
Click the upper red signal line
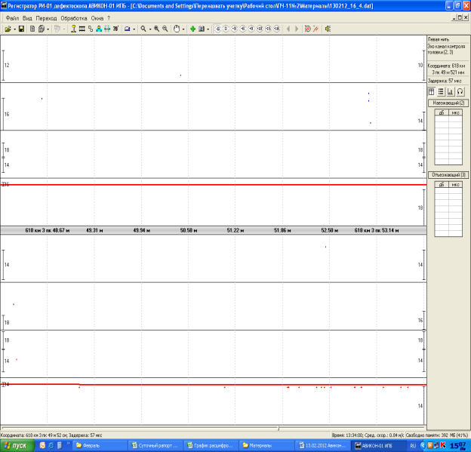coord(211,185)
